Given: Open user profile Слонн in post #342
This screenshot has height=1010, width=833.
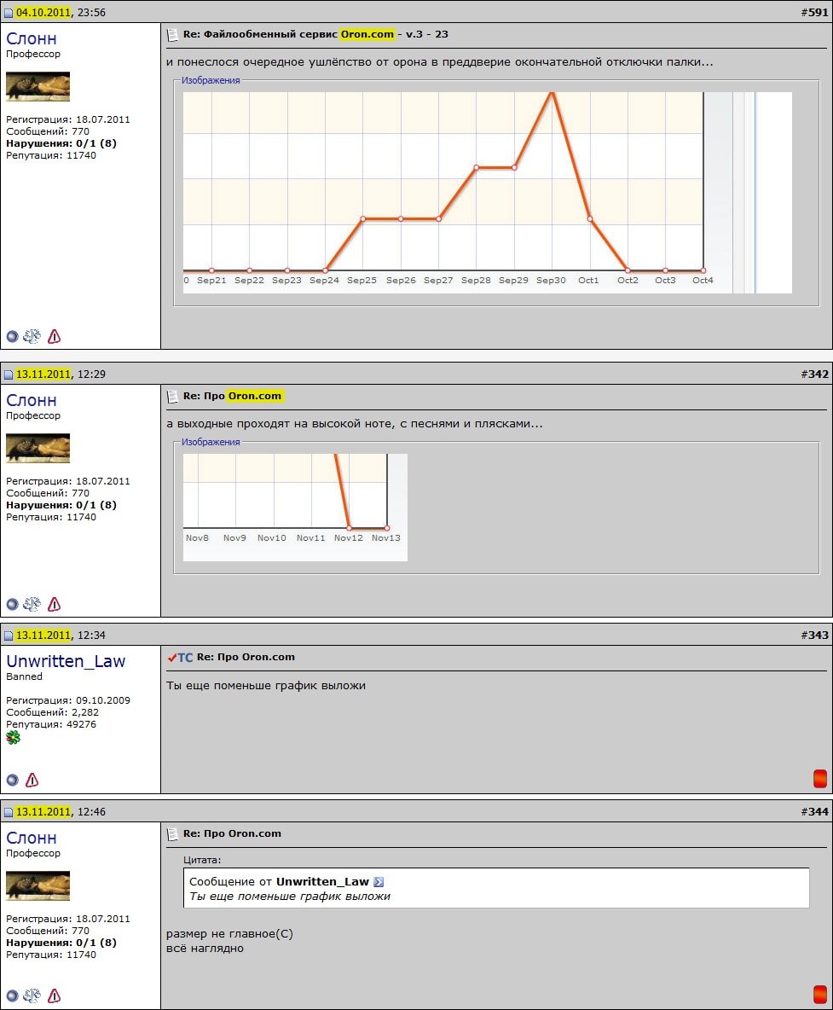Looking at the screenshot, I should pos(32,401).
